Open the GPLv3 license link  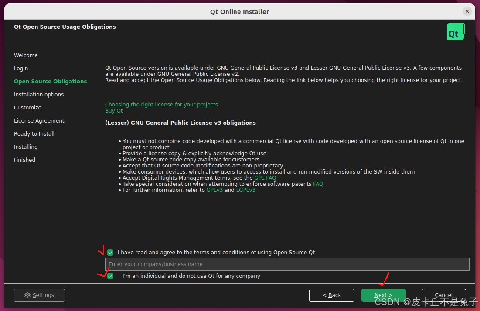(214, 190)
